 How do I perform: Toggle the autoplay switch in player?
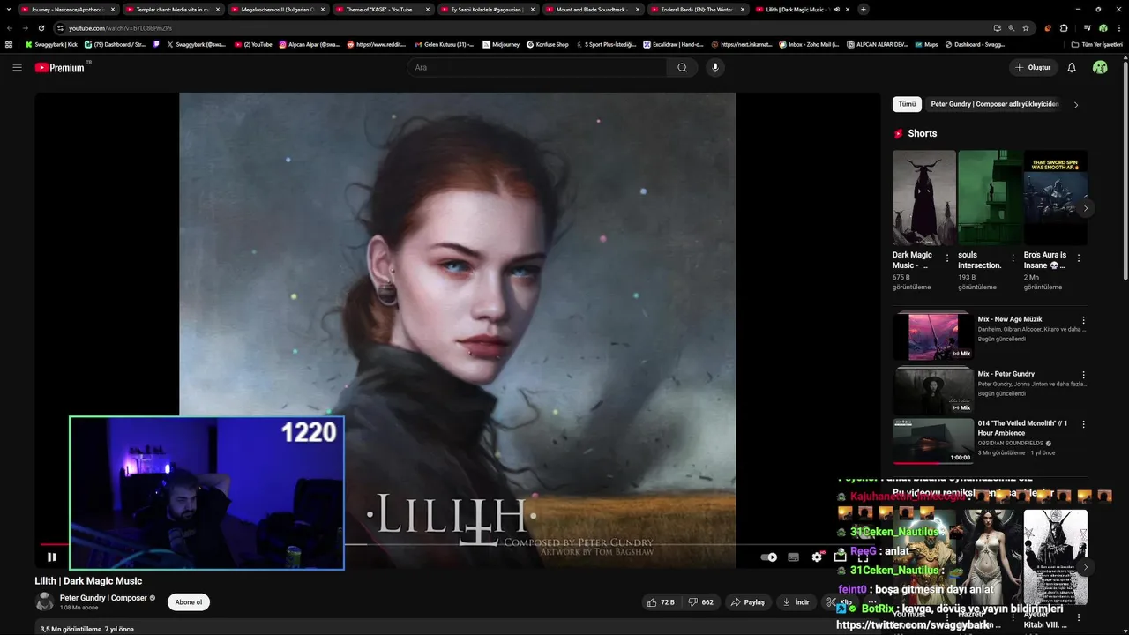pyautogui.click(x=769, y=557)
